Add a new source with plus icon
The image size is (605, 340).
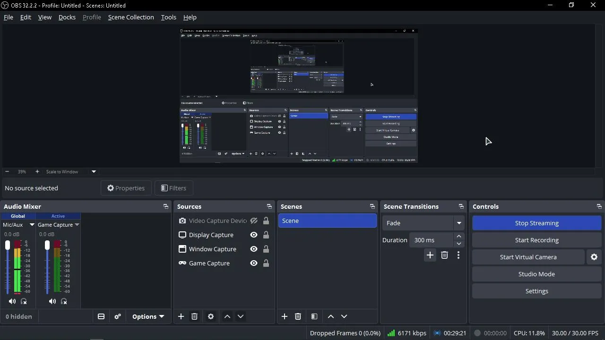pos(181,316)
